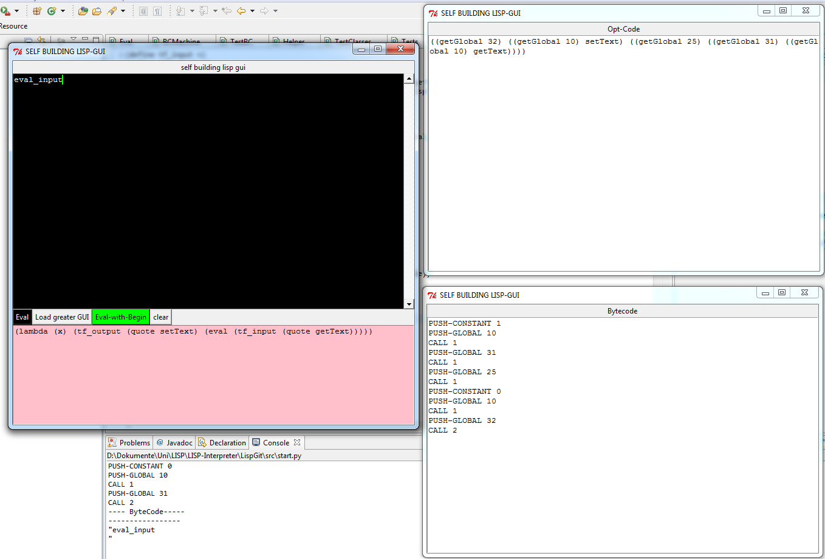Screen dimensions: 825x559
Task: Click the pink lambda output text area
Action: 213,375
